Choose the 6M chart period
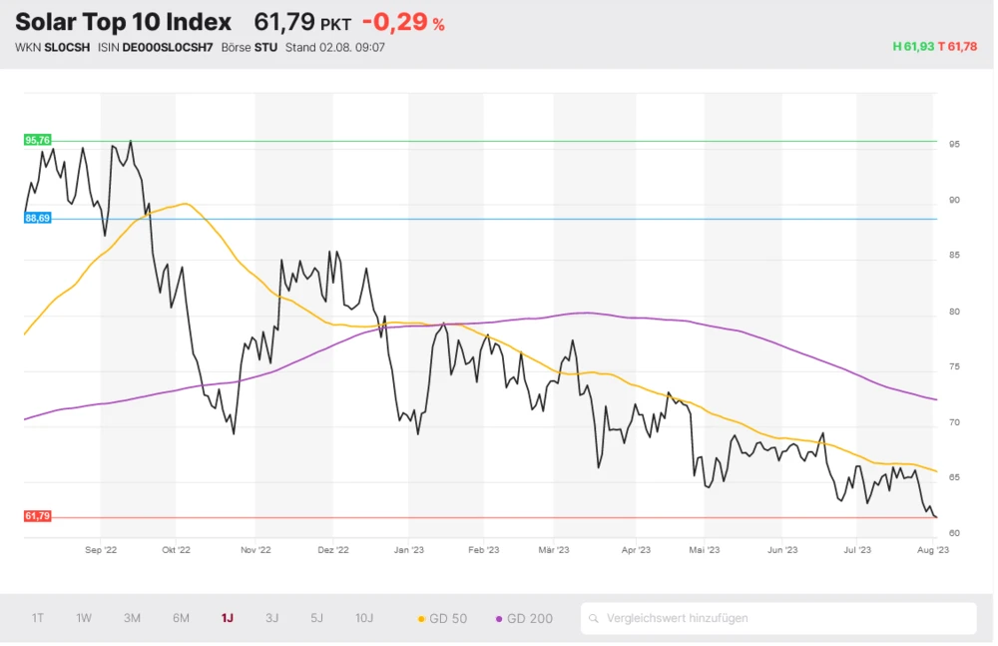The width and height of the screenshot is (998, 646). [181, 618]
